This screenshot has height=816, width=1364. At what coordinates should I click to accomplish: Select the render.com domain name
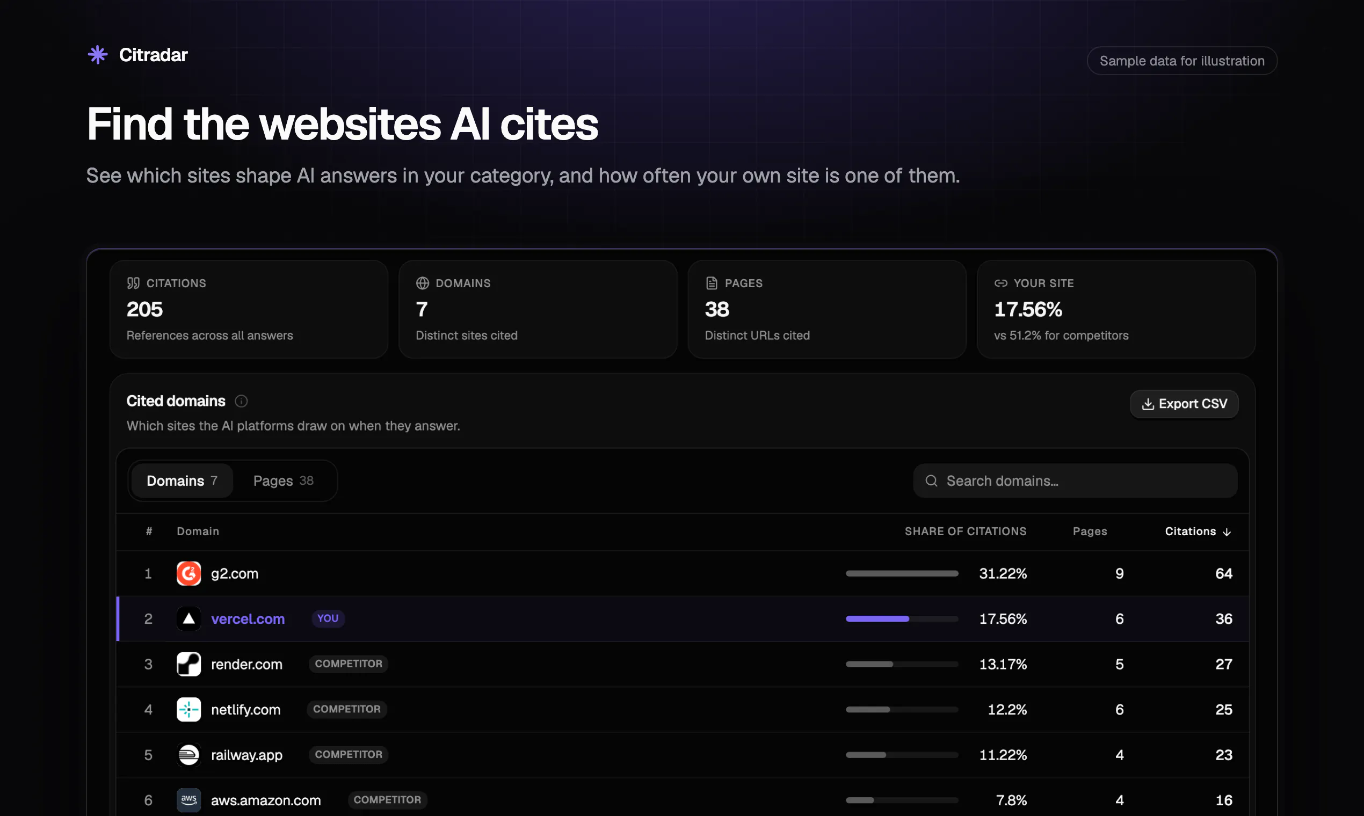pyautogui.click(x=247, y=664)
